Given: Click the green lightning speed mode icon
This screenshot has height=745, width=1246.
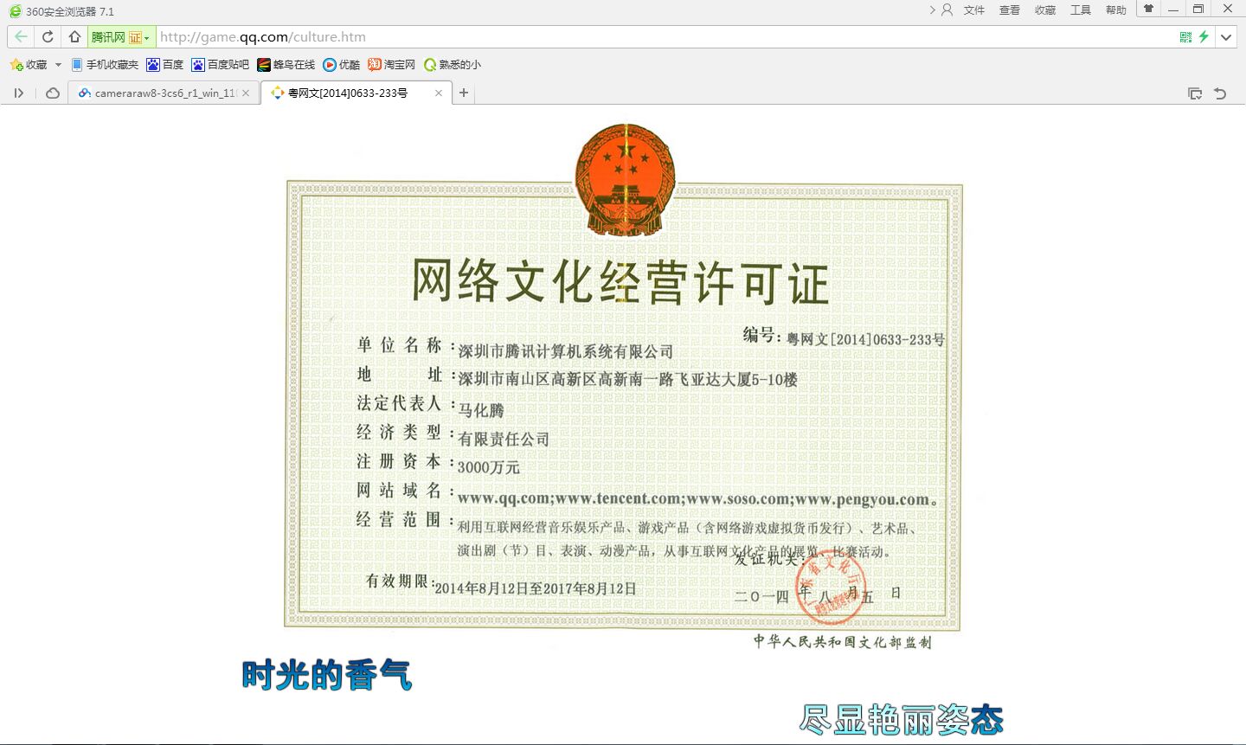Looking at the screenshot, I should click(x=1204, y=37).
